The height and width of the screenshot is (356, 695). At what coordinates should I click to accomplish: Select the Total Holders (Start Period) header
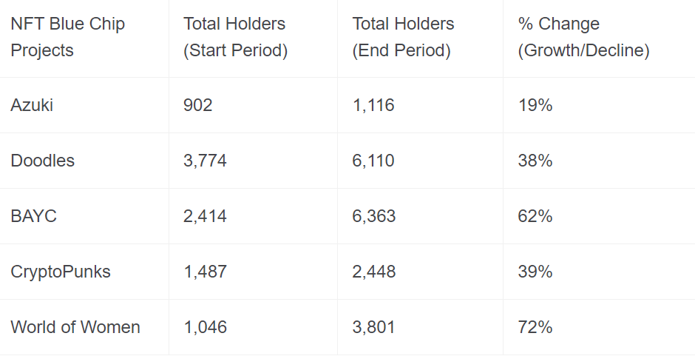click(x=235, y=37)
